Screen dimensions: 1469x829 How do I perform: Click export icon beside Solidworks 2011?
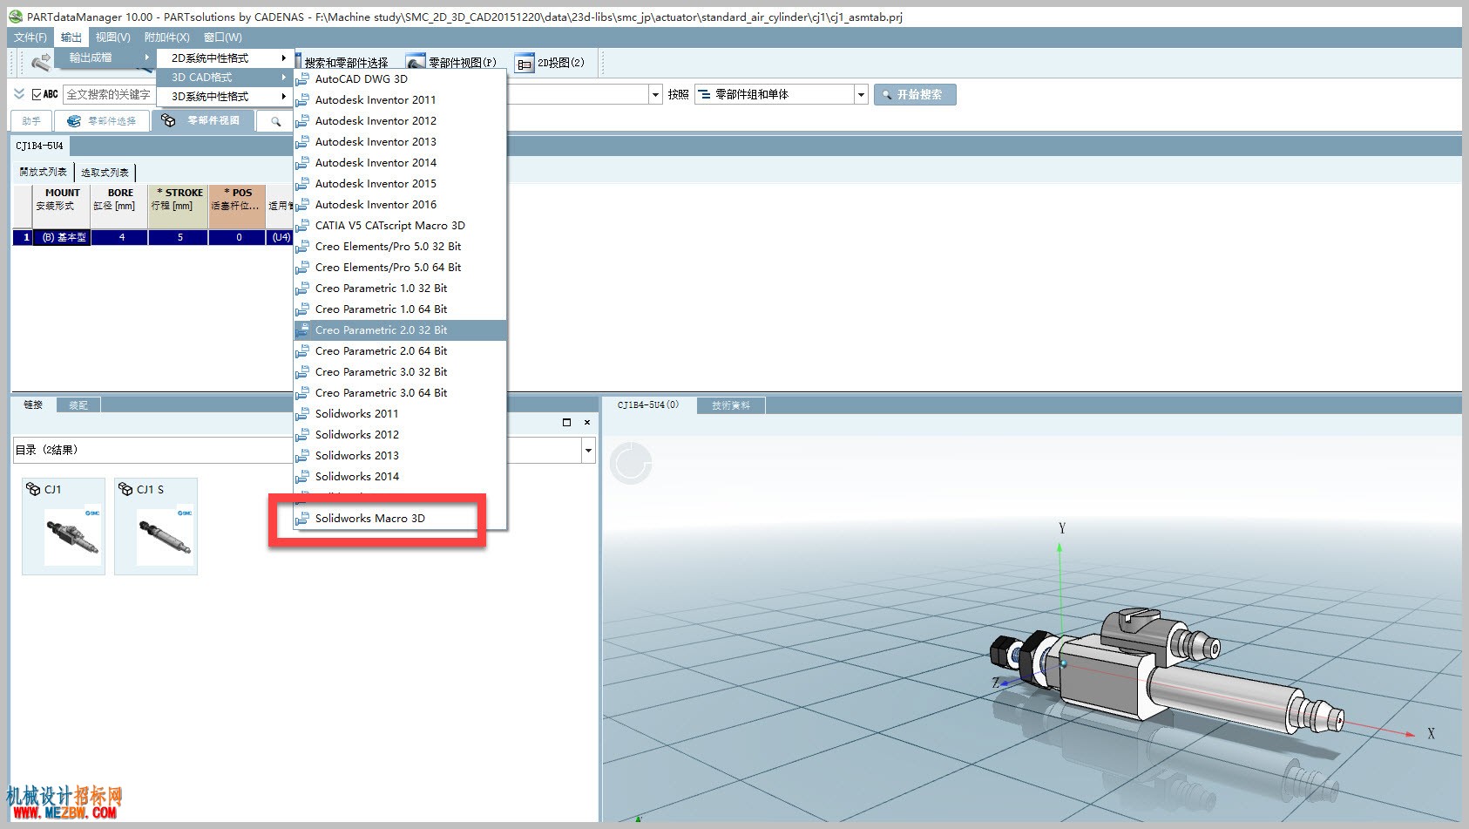click(302, 414)
